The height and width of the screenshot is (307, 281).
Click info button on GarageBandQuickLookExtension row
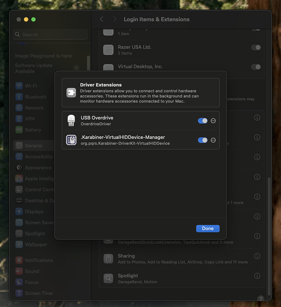click(x=257, y=236)
